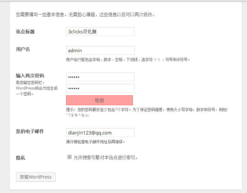This screenshot has height=193, width=247.
Task: Click the example symbols line " ? $ % ^ & )
Action: point(78,115)
